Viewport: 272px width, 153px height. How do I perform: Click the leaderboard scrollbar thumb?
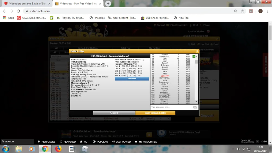click(x=196, y=62)
